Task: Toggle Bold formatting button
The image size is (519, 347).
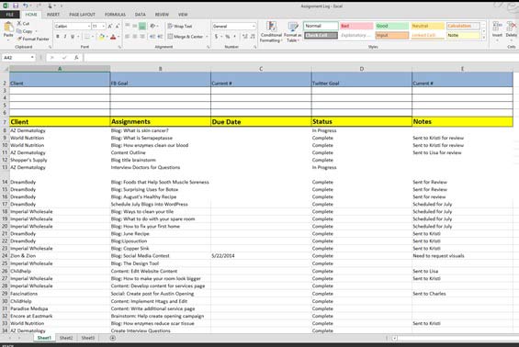Action: (58, 37)
